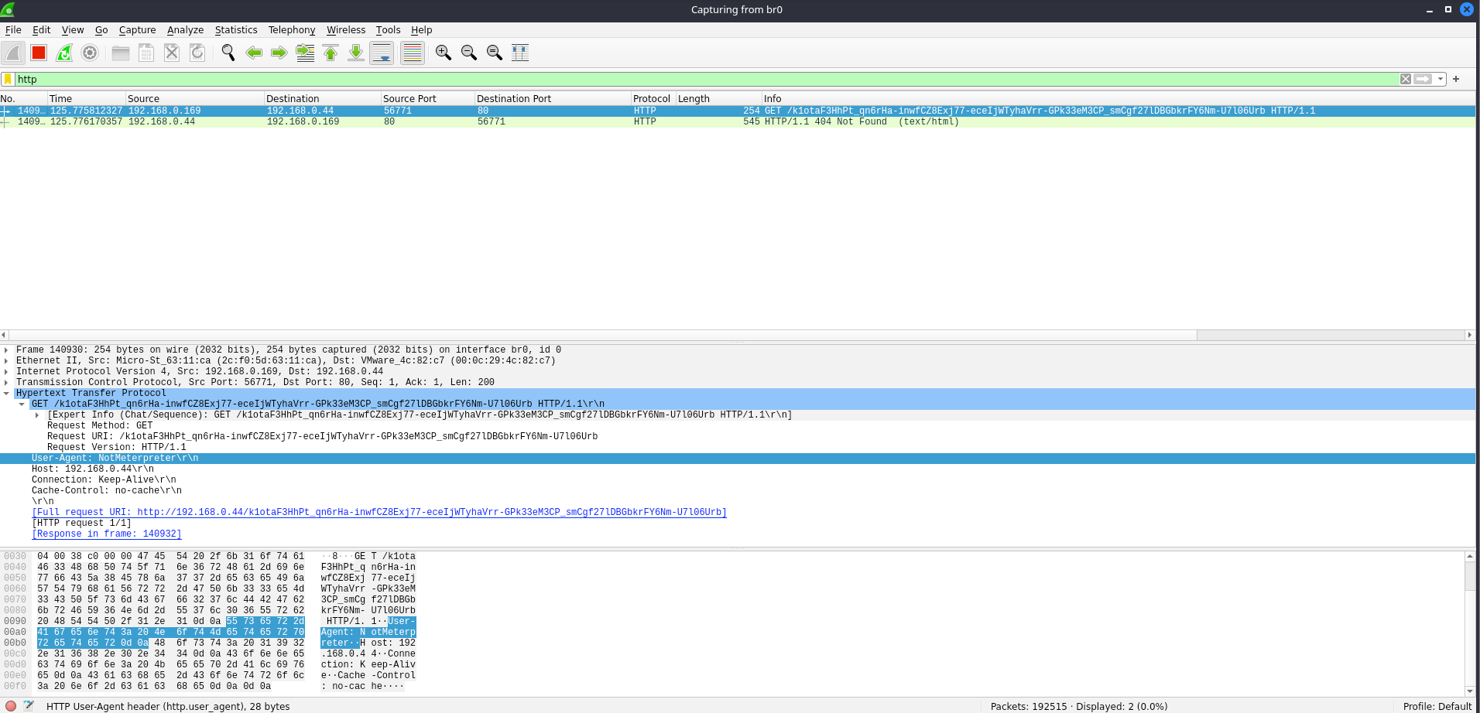Open the display filter history dropdown
The image size is (1480, 713).
(1440, 79)
